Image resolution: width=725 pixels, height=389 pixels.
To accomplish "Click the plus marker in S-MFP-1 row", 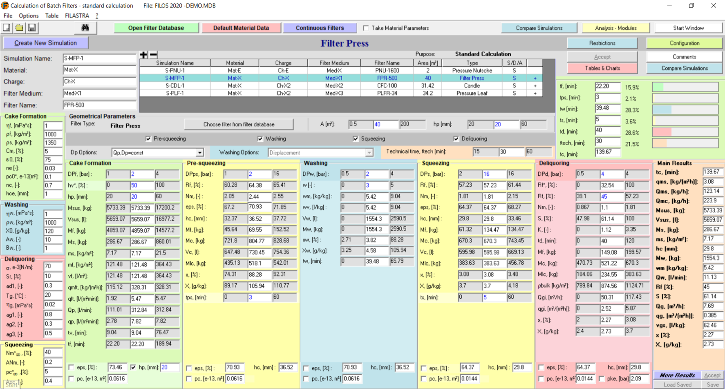I will [535, 78].
